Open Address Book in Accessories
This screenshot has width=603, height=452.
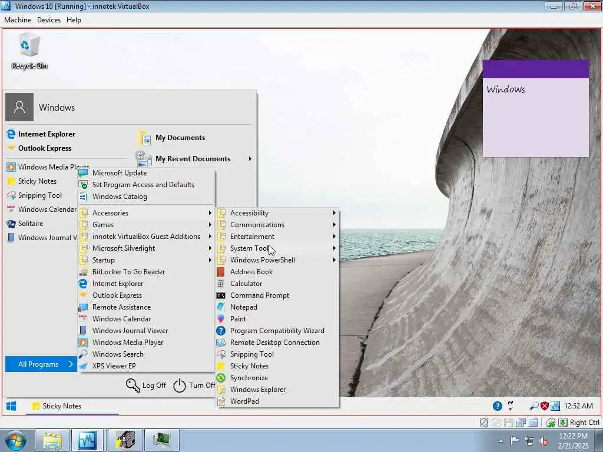[x=277, y=272]
